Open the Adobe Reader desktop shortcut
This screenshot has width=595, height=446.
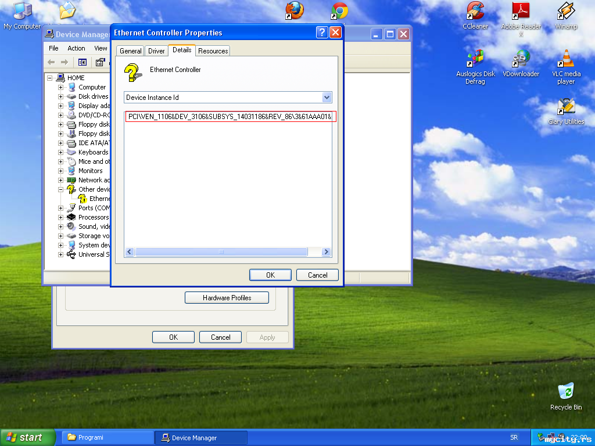tap(521, 19)
